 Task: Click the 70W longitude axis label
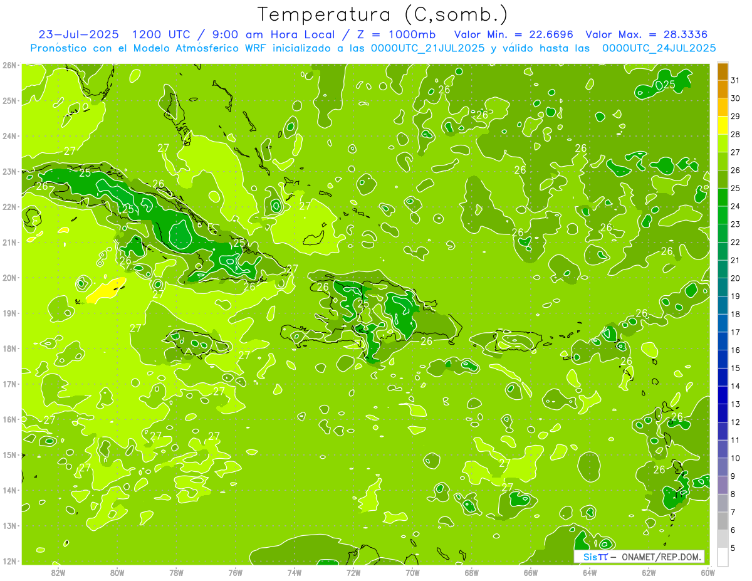click(x=412, y=572)
